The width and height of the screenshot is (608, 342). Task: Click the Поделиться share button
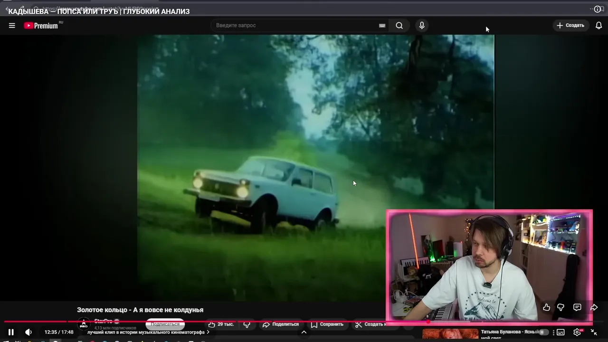[281, 324]
